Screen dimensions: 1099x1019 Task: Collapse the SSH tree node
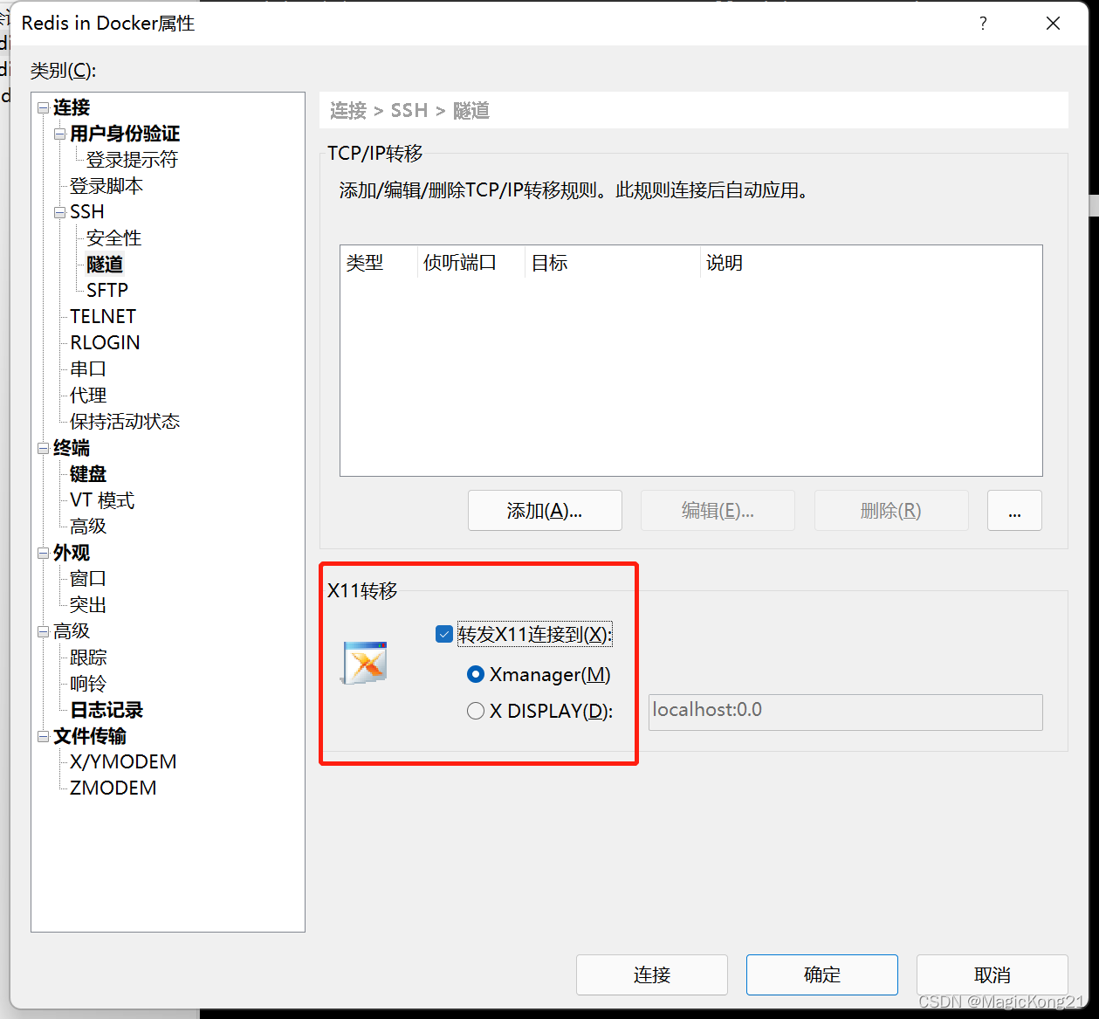[x=59, y=212]
